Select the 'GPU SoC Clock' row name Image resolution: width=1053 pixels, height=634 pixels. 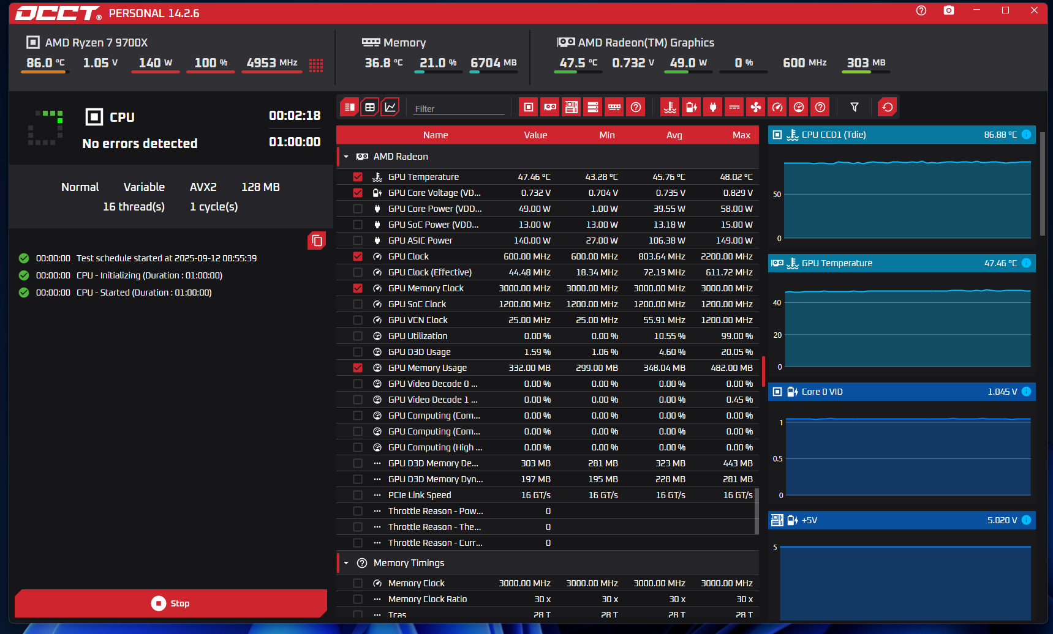pyautogui.click(x=417, y=304)
